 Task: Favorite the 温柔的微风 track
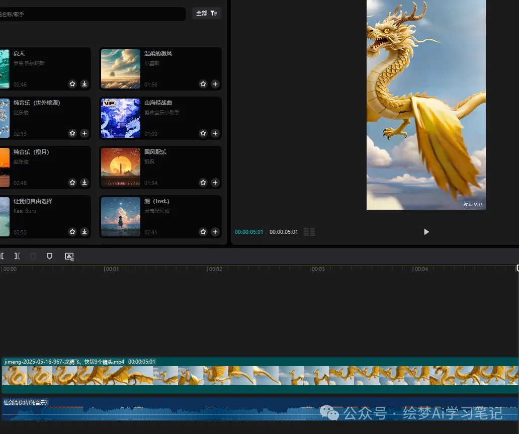click(203, 84)
